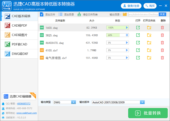Restart conversion of 1600.dwg via play arrow
The height and width of the screenshot is (121, 170).
tap(127, 27)
